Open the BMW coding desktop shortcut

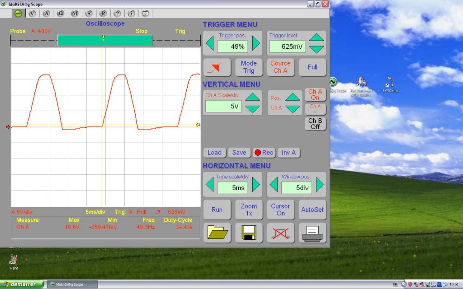coord(360,87)
